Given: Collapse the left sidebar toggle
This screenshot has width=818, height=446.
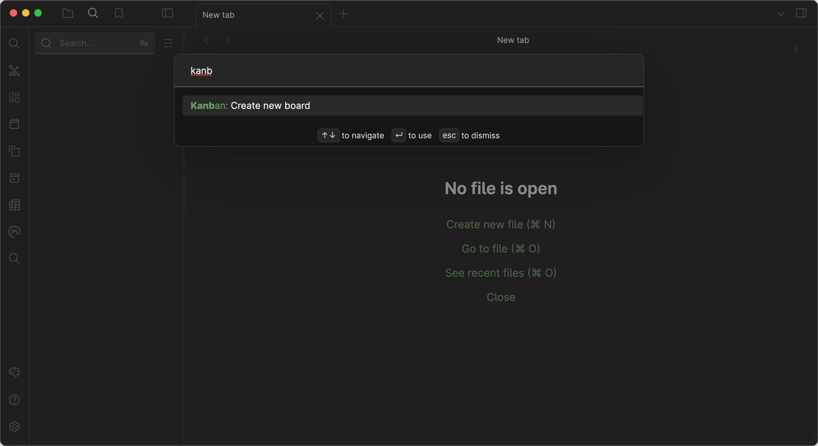Looking at the screenshot, I should pos(167,13).
